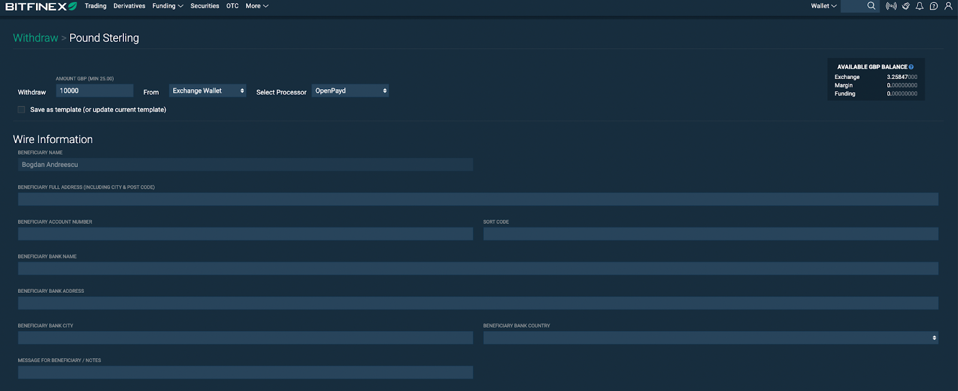Open the Trading menu item
Image resolution: width=958 pixels, height=391 pixels.
pos(95,6)
